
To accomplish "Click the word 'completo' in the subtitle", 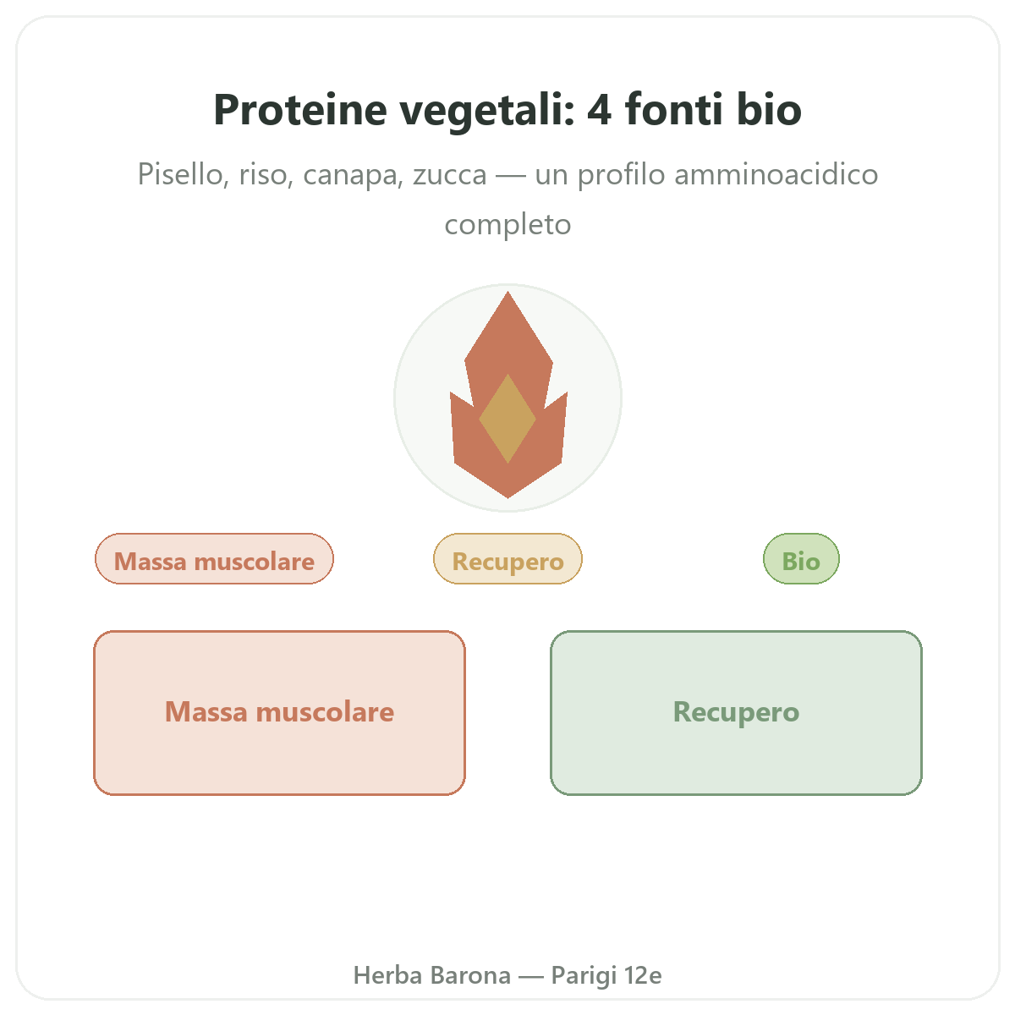I will pos(507,225).
